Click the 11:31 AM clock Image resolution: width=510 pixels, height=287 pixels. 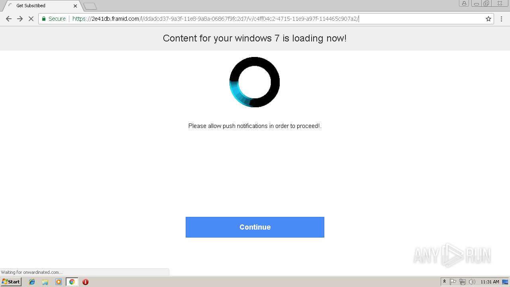pos(490,282)
